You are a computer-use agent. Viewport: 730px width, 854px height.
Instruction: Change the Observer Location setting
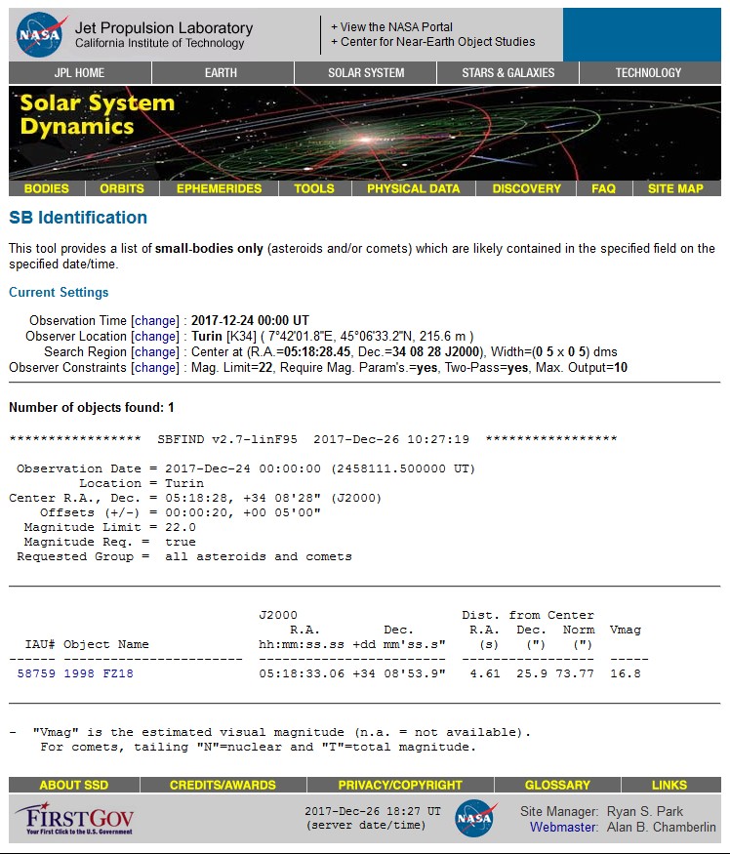coord(156,337)
